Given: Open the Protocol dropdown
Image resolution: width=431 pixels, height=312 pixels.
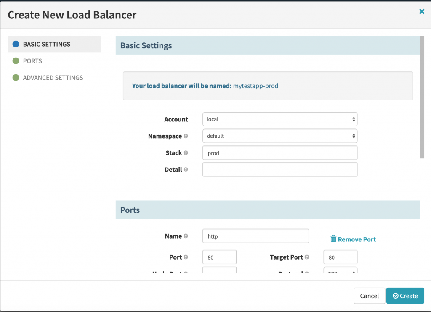Looking at the screenshot, I should [340, 271].
